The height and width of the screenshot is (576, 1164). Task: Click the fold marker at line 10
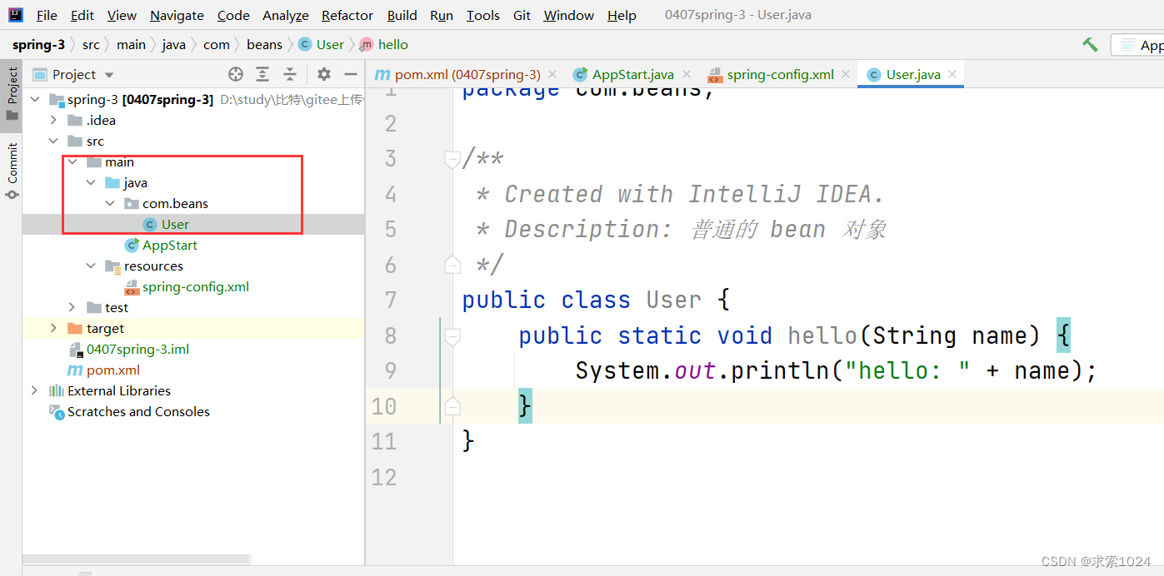(452, 406)
